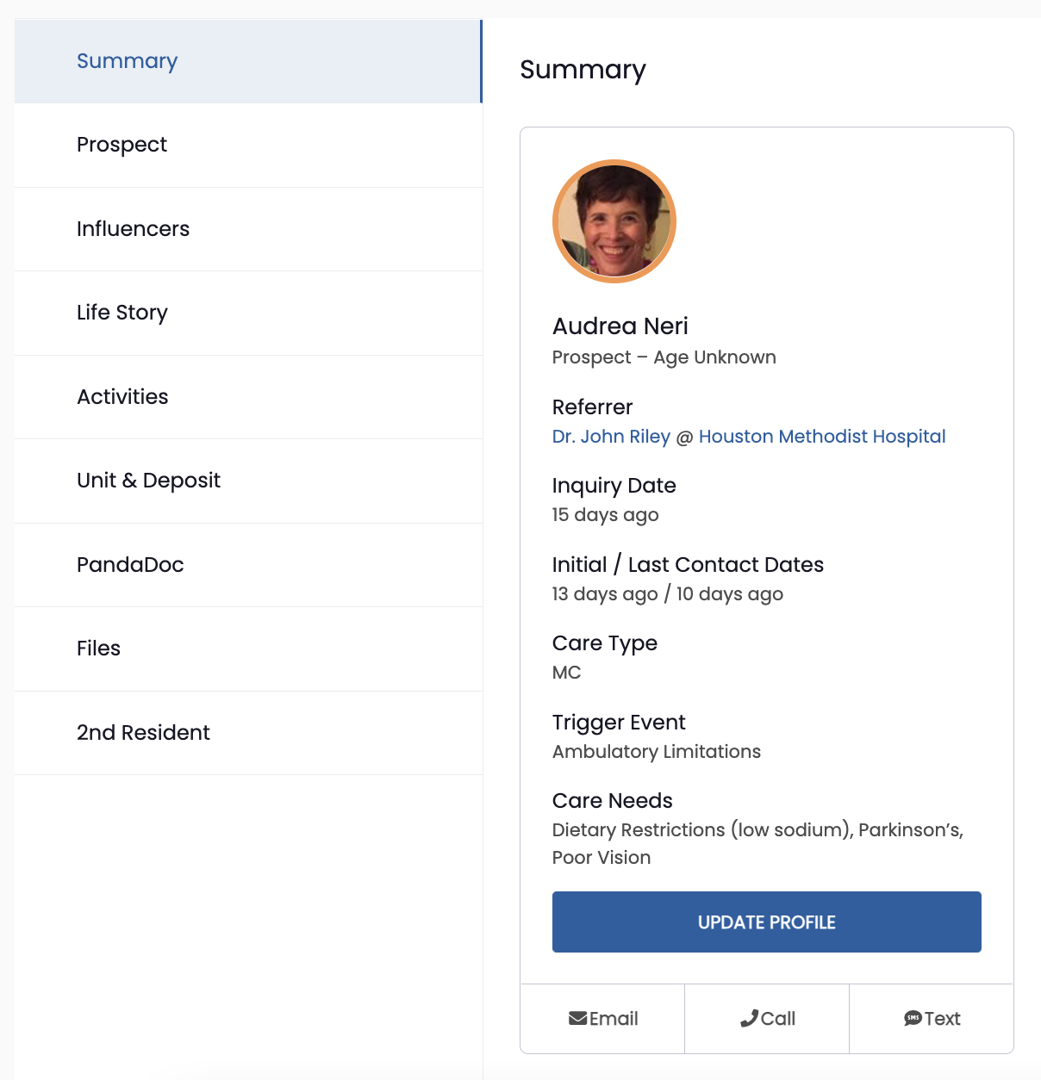Open the Life Story tab
This screenshot has width=1041, height=1080.
click(x=248, y=313)
